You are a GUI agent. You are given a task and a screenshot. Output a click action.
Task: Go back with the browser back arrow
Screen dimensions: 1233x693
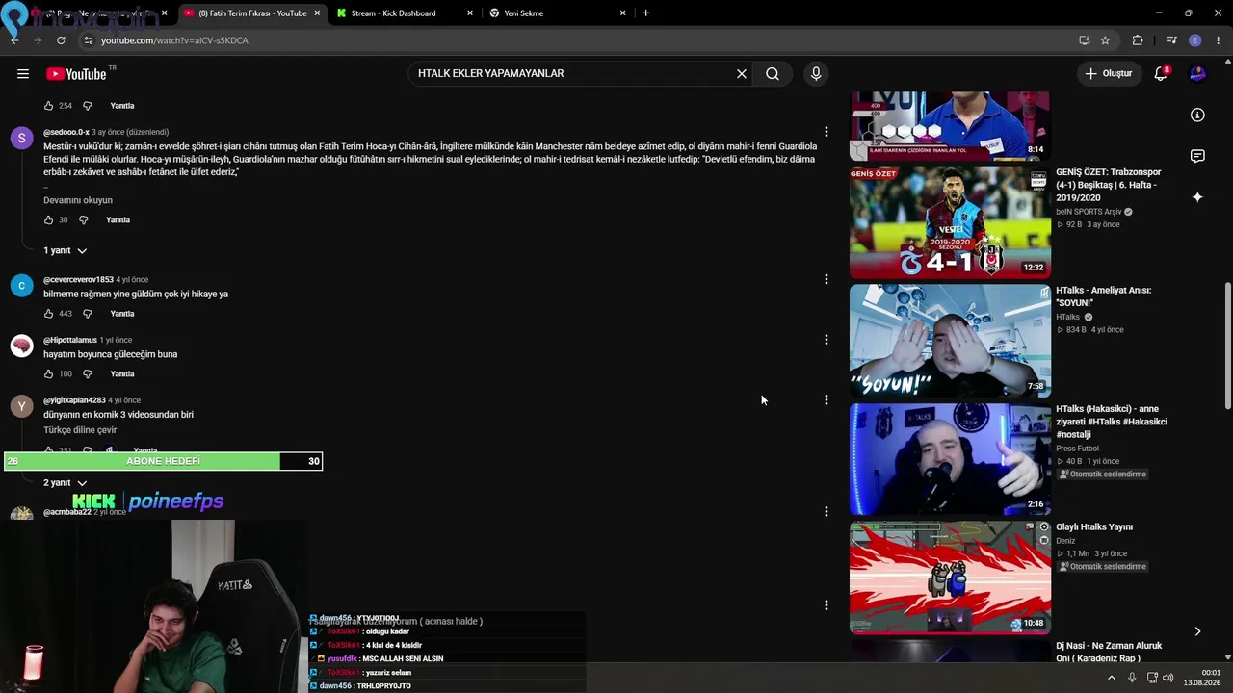[x=14, y=40]
